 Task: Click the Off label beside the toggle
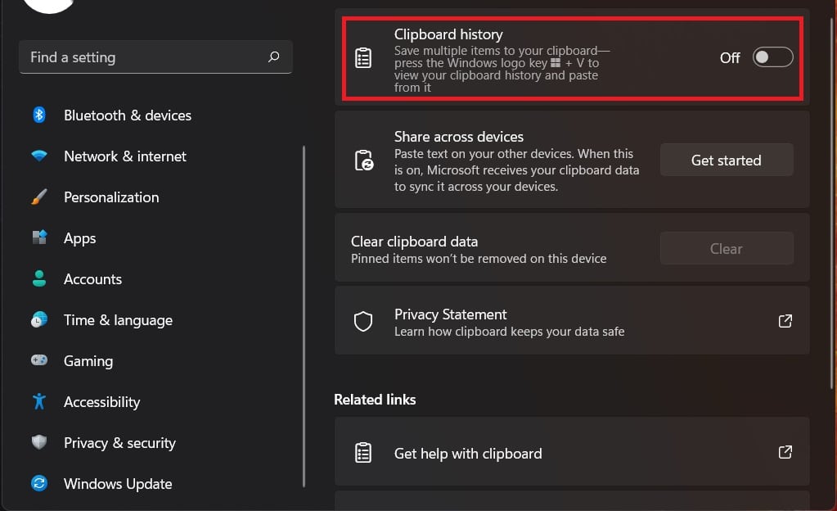(x=730, y=57)
